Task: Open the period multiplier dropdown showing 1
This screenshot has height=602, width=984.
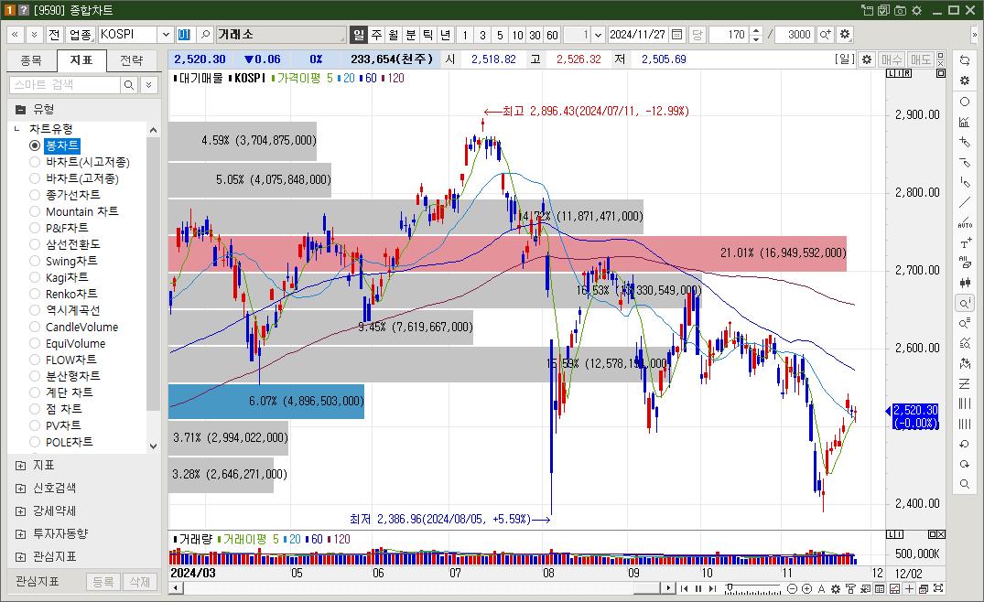Action: (x=598, y=35)
